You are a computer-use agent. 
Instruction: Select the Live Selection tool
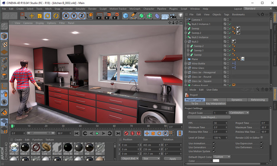[x=23, y=16]
